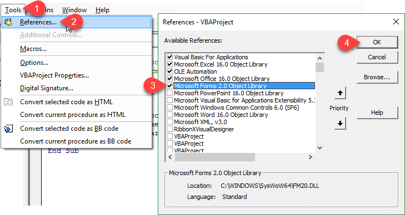Select Microsoft Word 16.0 Object Library row
The image size is (405, 215).
click(x=221, y=115)
